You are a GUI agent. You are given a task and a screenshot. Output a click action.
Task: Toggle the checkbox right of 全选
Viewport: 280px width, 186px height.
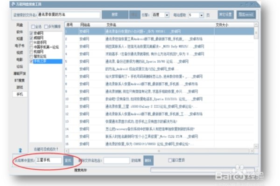click(x=46, y=27)
